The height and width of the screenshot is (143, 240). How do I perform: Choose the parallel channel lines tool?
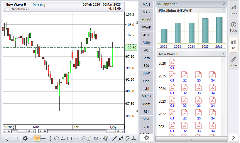[x=82, y=138]
